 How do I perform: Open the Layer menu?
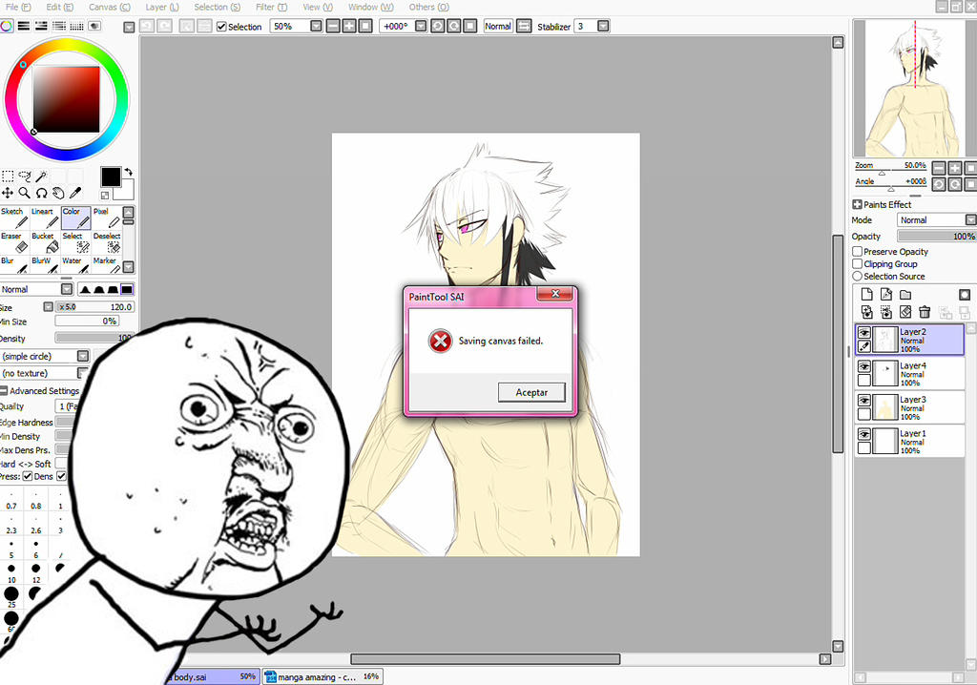pos(162,7)
